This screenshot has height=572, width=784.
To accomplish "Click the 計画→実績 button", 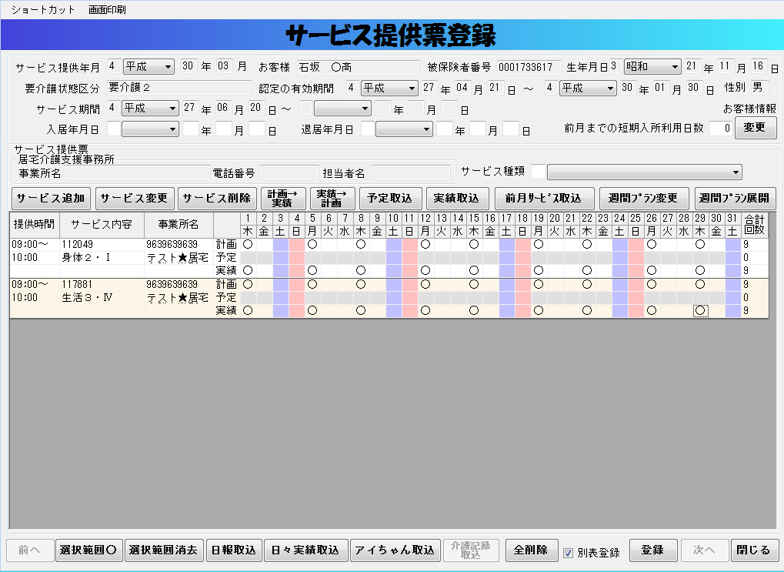I will coord(282,198).
